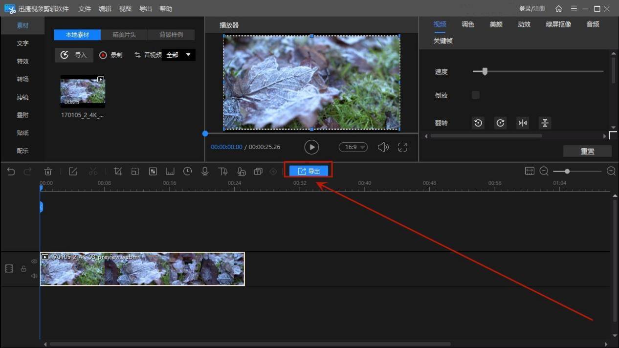Viewport: 619px width, 348px height.
Task: Open the 滤镜 sidebar section
Action: pyautogui.click(x=22, y=97)
